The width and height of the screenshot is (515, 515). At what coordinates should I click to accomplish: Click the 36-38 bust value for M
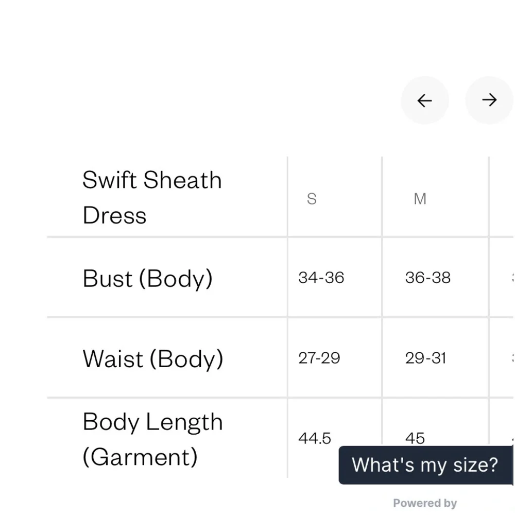tap(427, 278)
